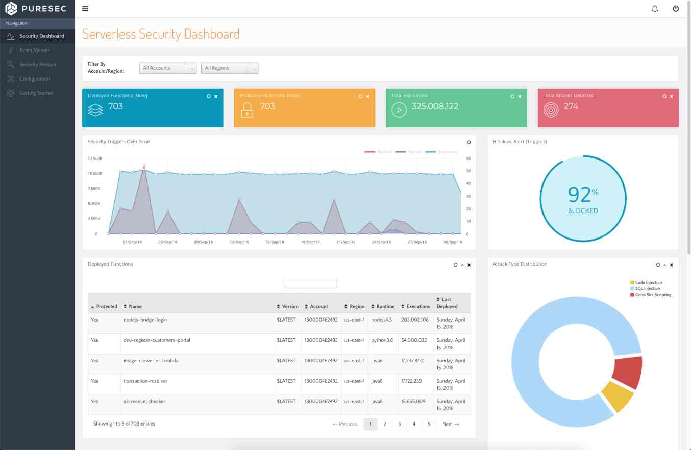The image size is (691, 450).
Task: Go to Security Posture in navigation
Action: coord(38,65)
